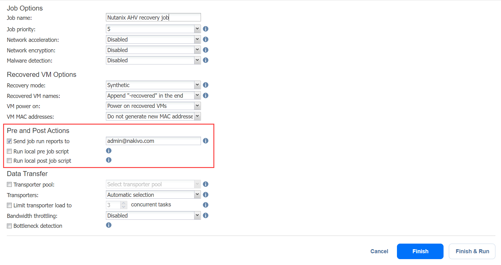Decrease concurrent tasks with the down arrow
Viewport: 501px width, 265px height.
[x=124, y=207]
